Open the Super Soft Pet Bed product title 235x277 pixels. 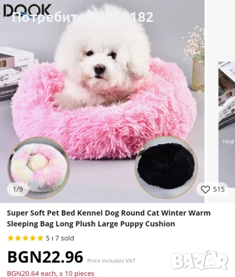[x=109, y=218]
